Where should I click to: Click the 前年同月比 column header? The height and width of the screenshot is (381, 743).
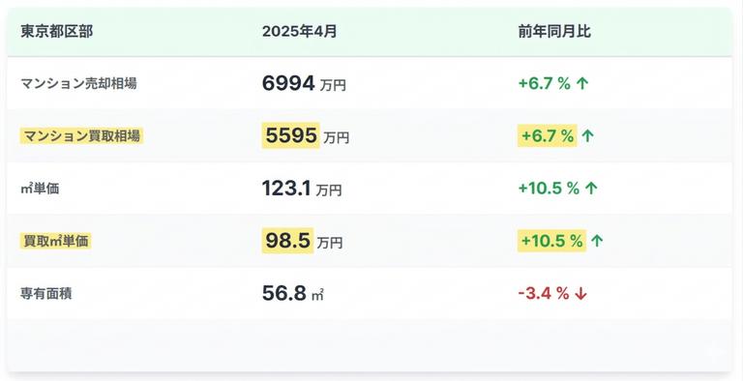[554, 32]
